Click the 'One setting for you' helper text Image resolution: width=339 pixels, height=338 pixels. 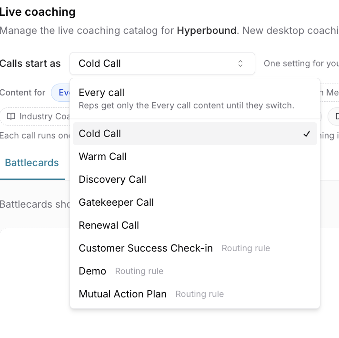(x=301, y=63)
